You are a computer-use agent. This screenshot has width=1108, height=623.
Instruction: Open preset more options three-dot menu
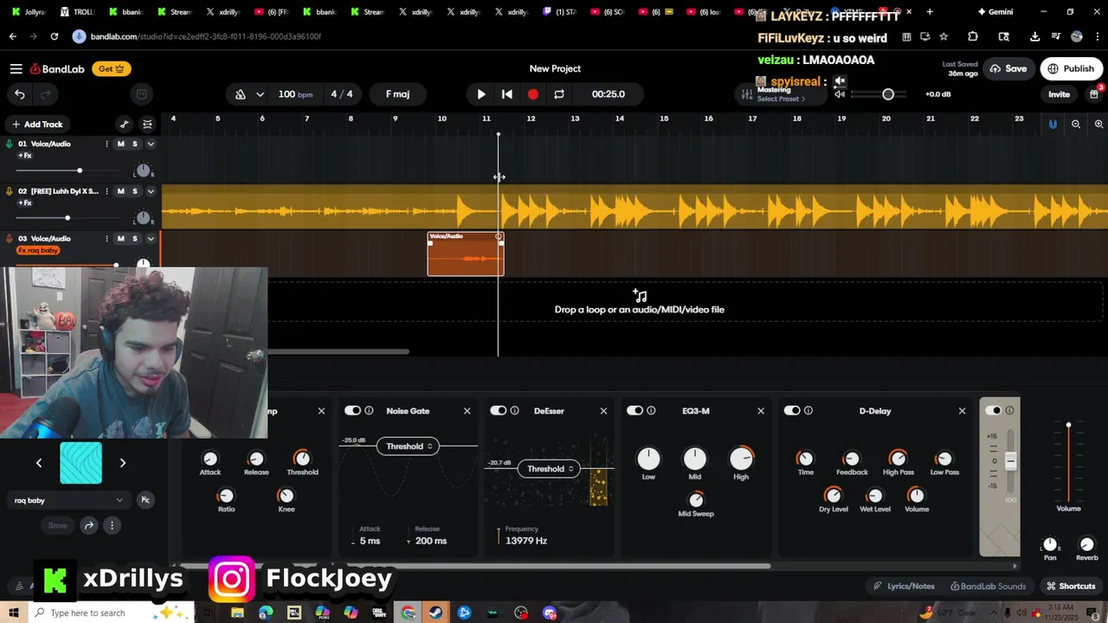click(112, 525)
